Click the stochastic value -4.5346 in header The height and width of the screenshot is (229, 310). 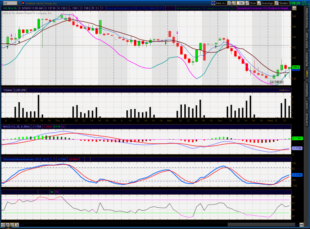pyautogui.click(x=62, y=159)
